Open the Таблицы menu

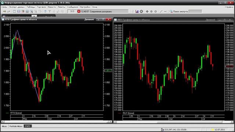(31, 7)
